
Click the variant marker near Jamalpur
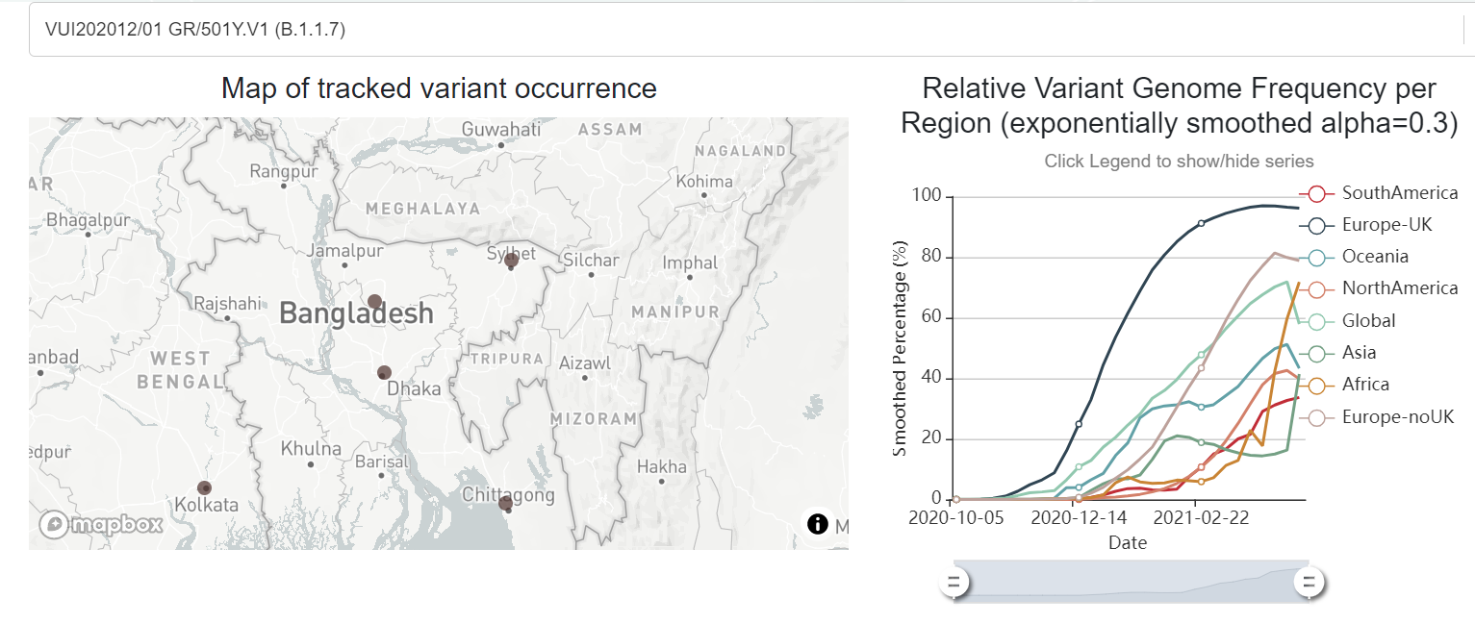[x=374, y=301]
